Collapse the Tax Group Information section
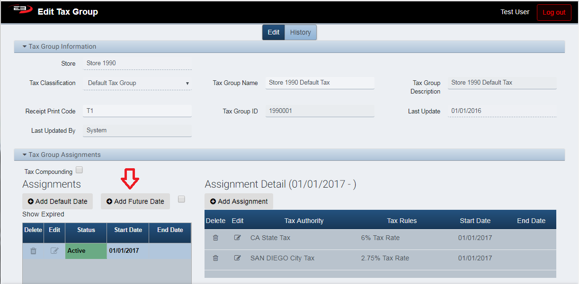Screen dimensions: 579x284 25,46
